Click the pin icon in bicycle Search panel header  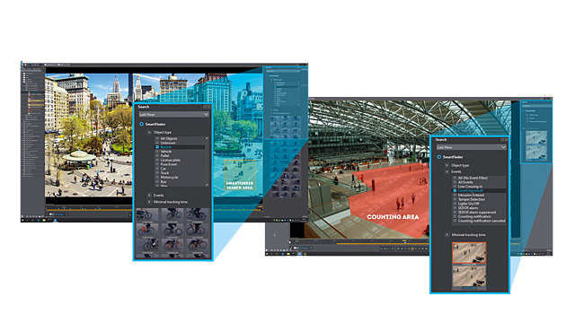205,107
